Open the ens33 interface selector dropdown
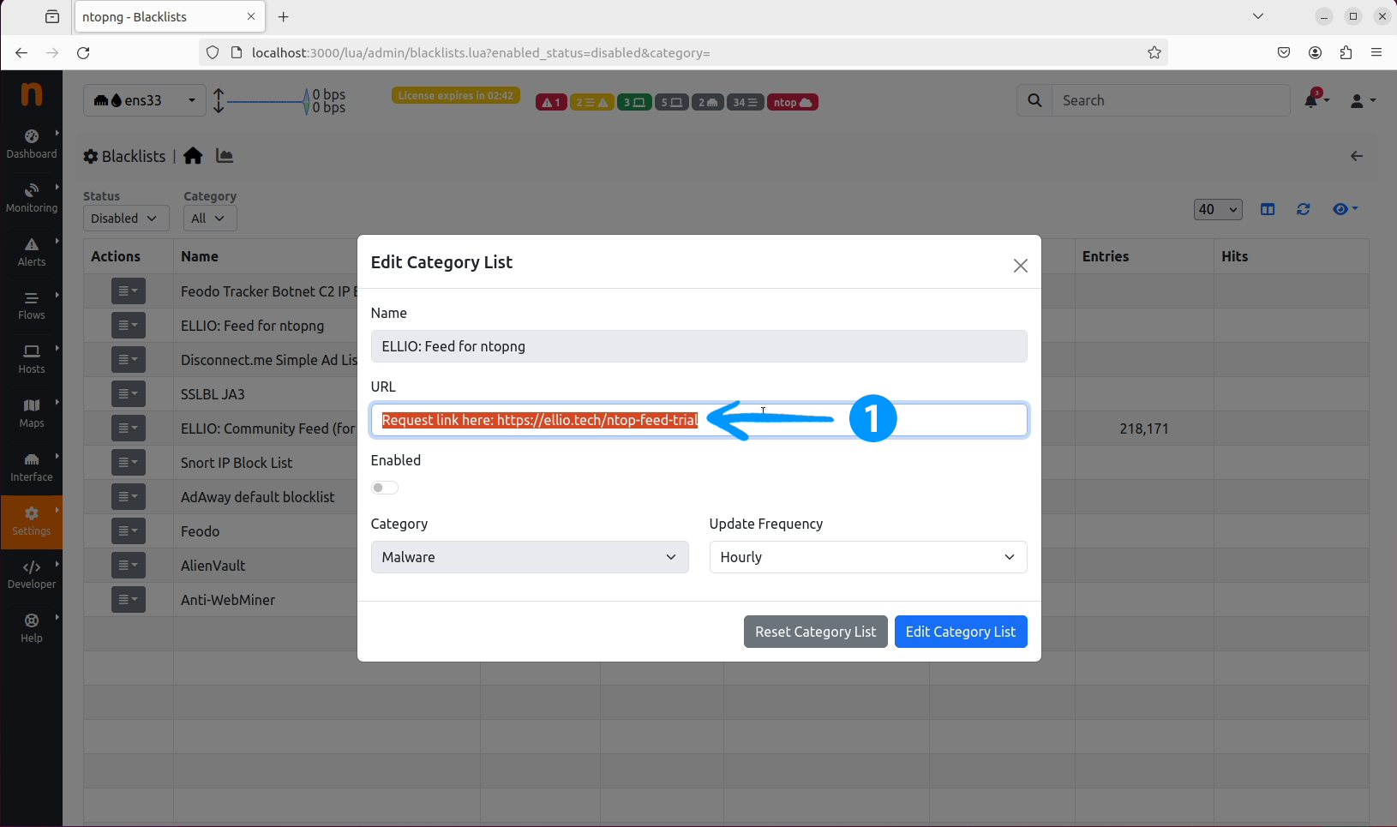Image resolution: width=1397 pixels, height=827 pixels. pyautogui.click(x=144, y=100)
